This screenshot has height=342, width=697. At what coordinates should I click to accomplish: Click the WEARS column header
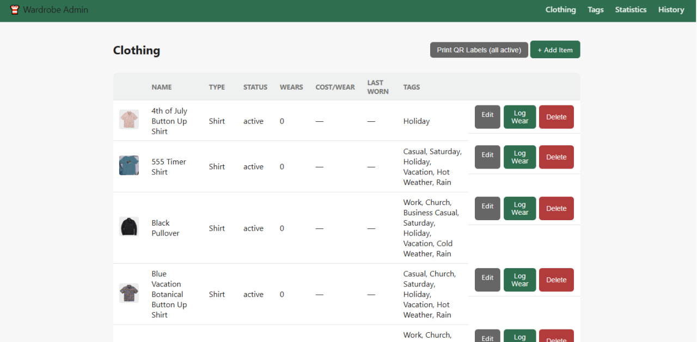[291, 87]
